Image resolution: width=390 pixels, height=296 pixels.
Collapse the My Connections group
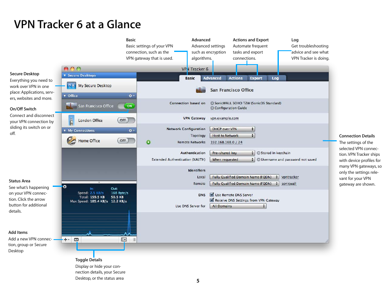65,130
